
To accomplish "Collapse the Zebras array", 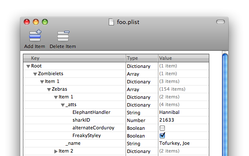I will coord(49,89).
